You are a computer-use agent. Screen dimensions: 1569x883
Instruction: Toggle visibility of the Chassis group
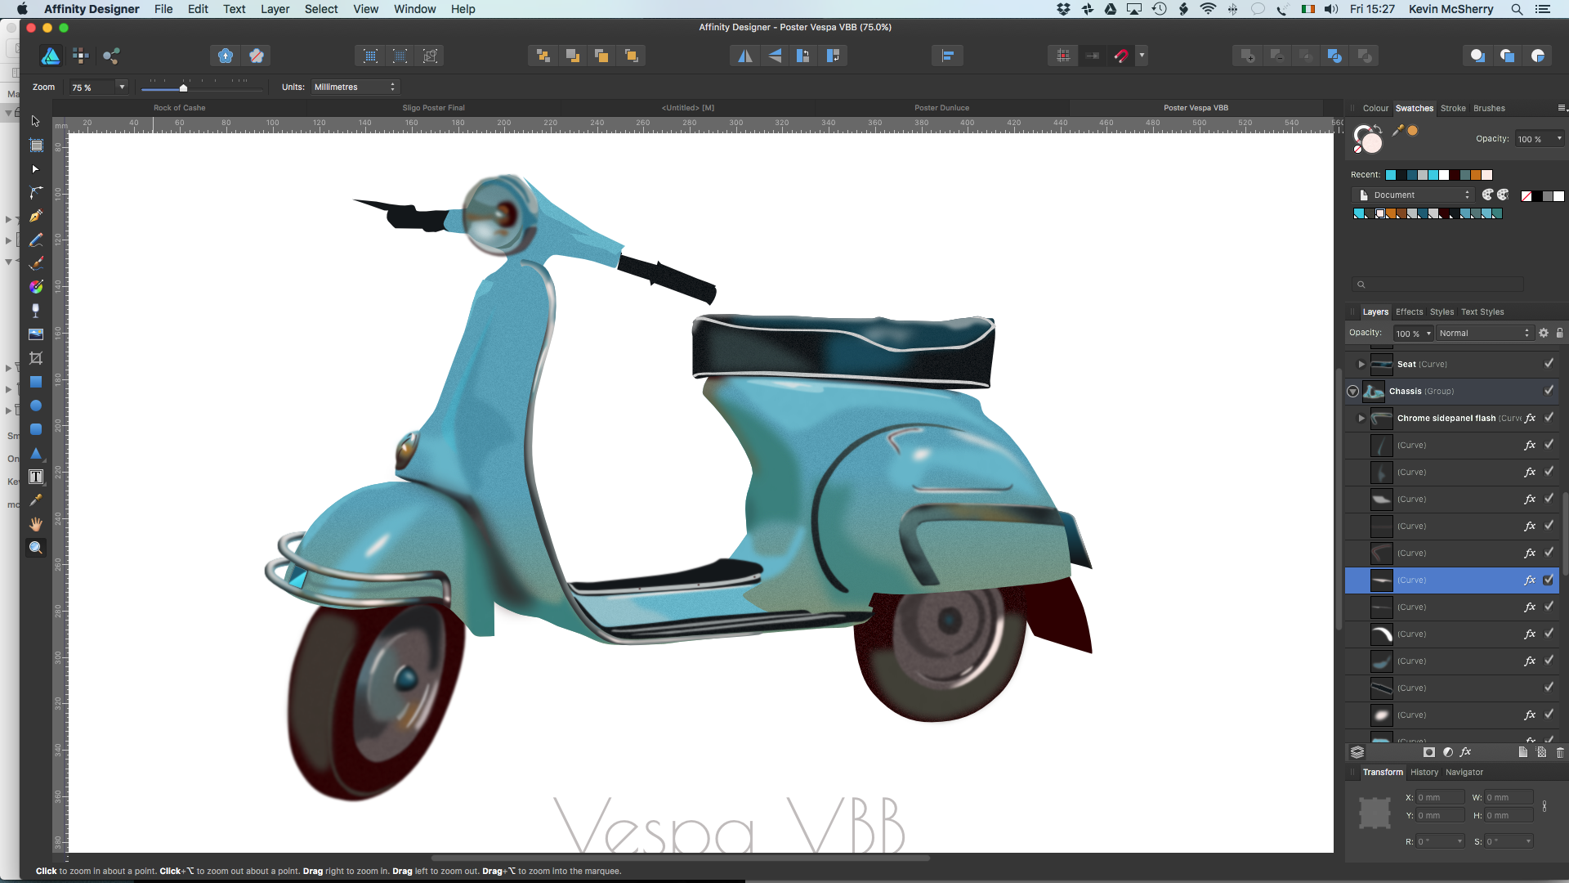pos(1549,391)
